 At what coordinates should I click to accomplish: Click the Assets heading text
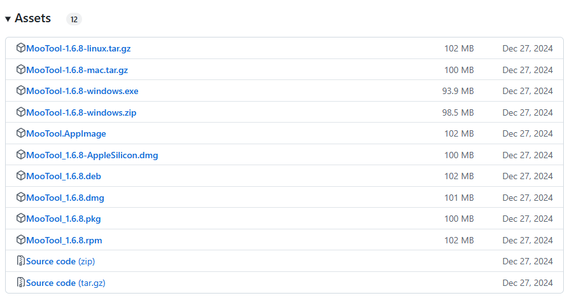(32, 18)
